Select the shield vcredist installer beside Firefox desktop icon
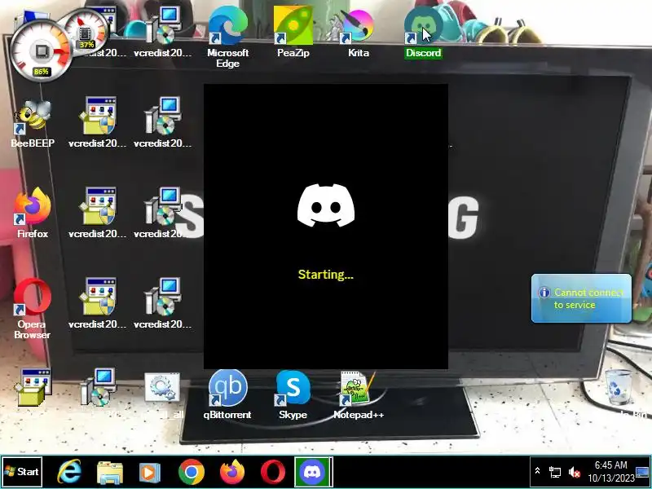Image resolution: width=652 pixels, height=489 pixels. pos(97,213)
